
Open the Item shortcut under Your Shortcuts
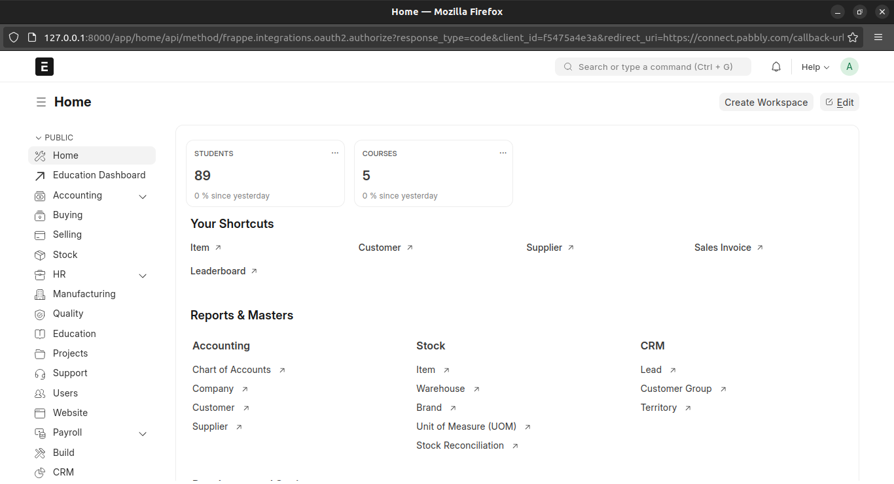pos(206,248)
